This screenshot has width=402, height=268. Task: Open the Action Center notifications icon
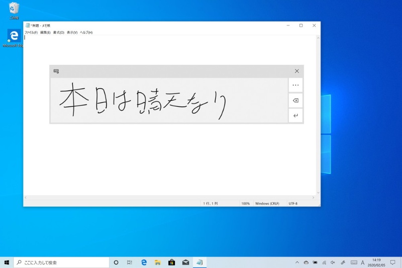(x=392, y=262)
